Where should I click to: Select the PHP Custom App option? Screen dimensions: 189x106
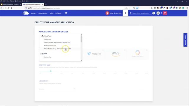coord(48,57)
